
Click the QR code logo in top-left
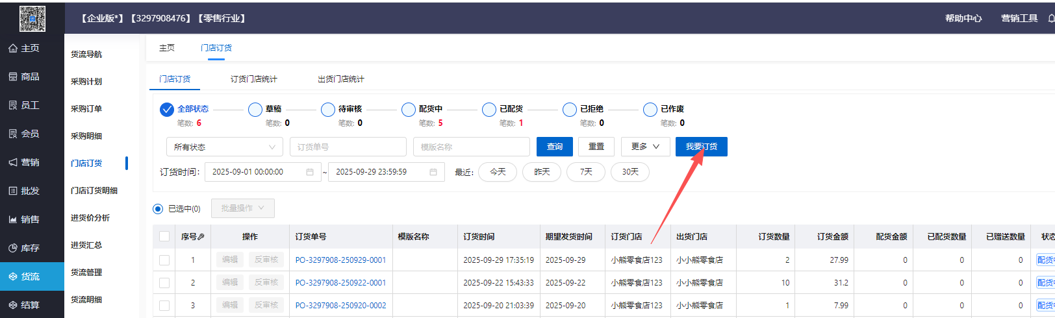[32, 18]
